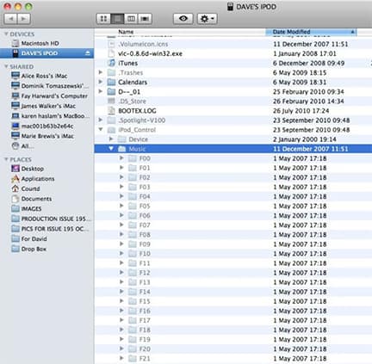Select the iTunes file

127,63
